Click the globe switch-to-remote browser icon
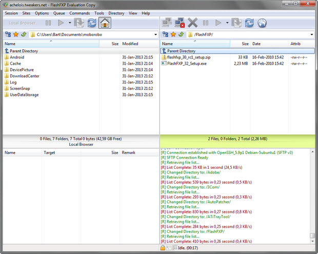This screenshot has height=254, width=318. tap(262, 23)
